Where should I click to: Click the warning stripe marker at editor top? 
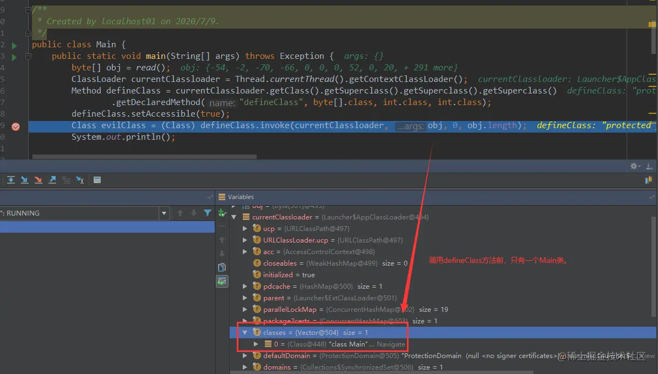click(652, 25)
